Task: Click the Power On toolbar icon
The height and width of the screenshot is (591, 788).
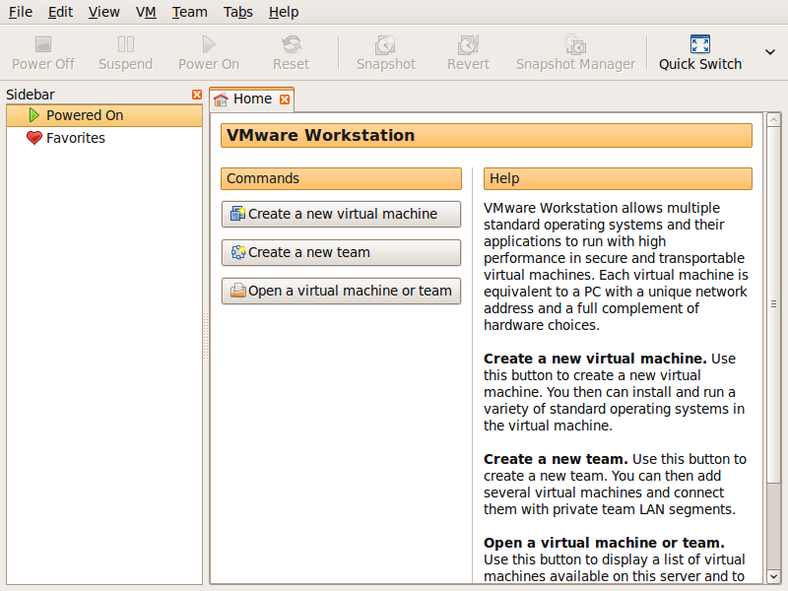Action: tap(209, 44)
